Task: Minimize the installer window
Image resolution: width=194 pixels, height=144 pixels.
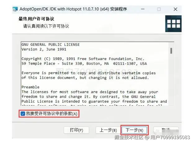Action: tap(143, 9)
